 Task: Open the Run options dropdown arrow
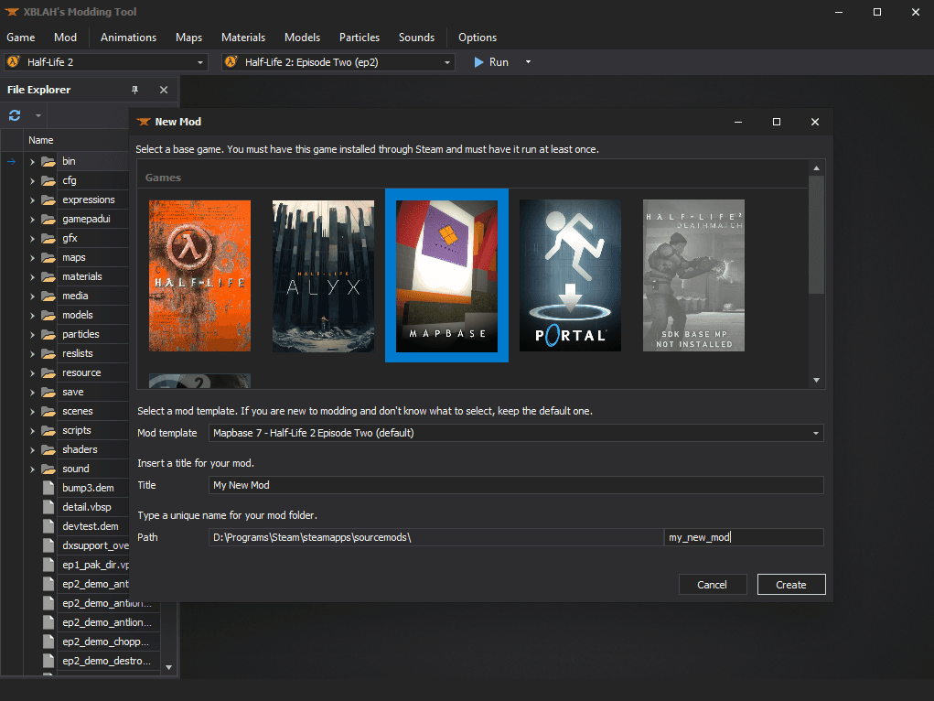pyautogui.click(x=528, y=62)
